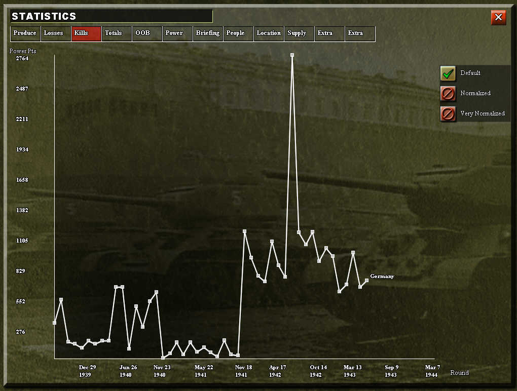The width and height of the screenshot is (517, 391).
Task: Click the 'Power Pts' axis title
Action: (x=23, y=51)
